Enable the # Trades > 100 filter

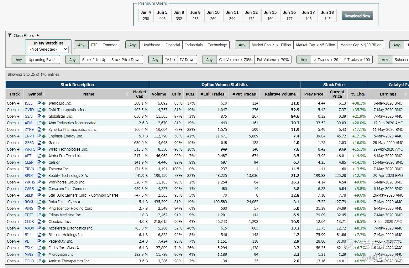(357, 60)
